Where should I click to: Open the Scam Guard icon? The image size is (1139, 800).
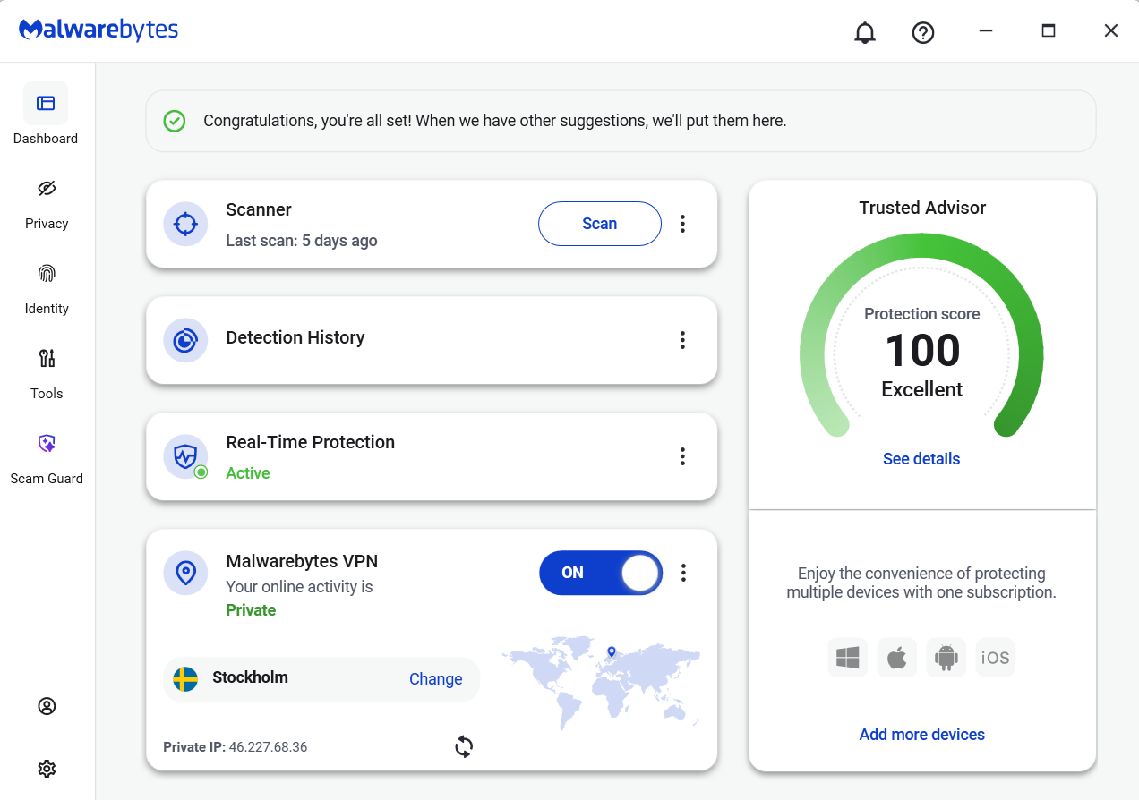pyautogui.click(x=47, y=443)
